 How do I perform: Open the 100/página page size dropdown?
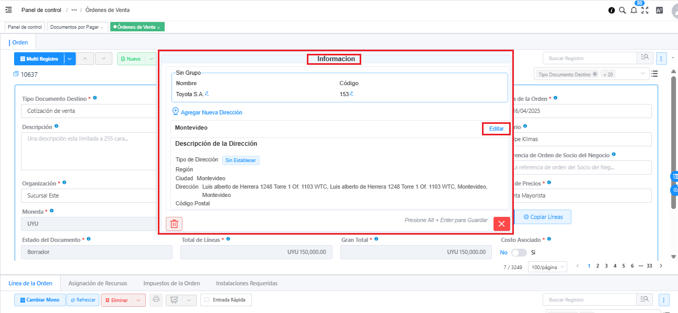(x=548, y=267)
